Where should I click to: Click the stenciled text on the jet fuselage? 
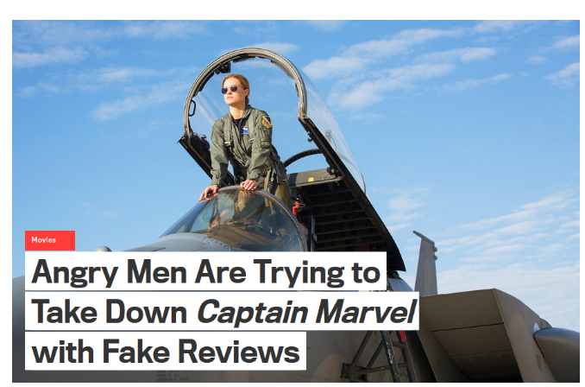pos(173,376)
